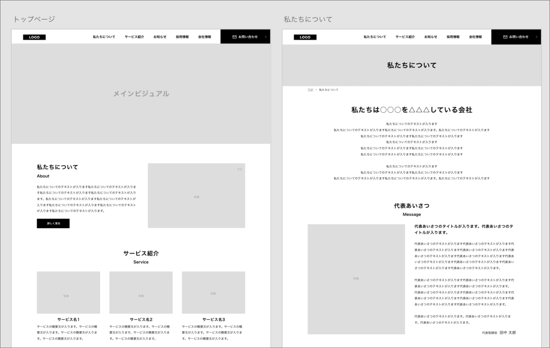This screenshot has width=550, height=348.
Task: Click the サービス名1 photo thumbnail
Action: (x=68, y=292)
